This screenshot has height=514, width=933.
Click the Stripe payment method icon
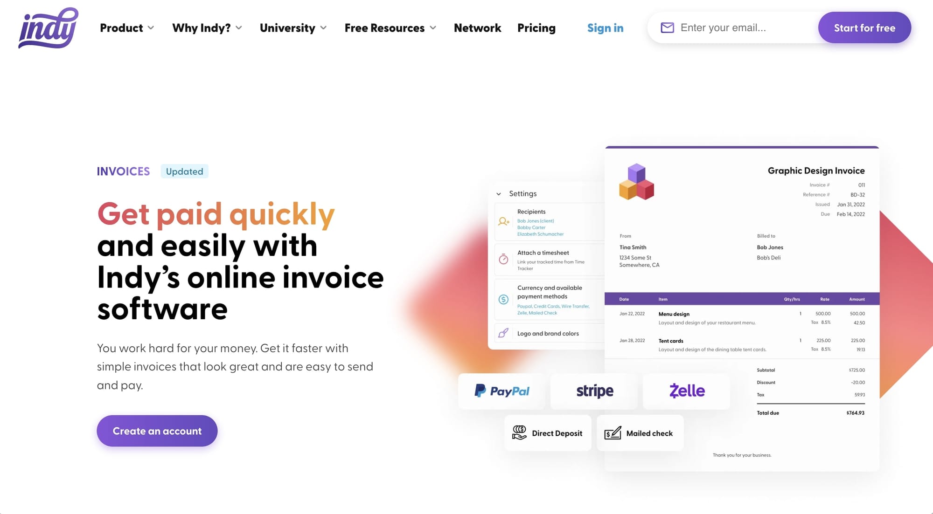coord(595,391)
